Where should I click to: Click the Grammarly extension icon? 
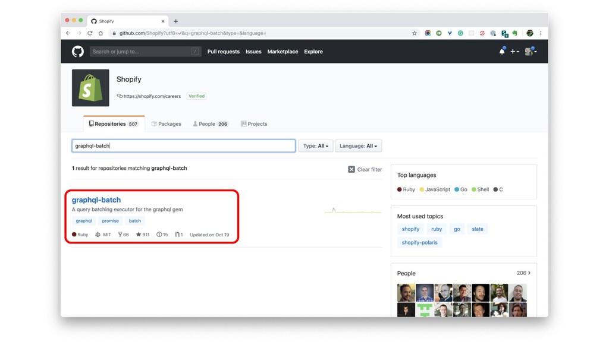tap(460, 33)
